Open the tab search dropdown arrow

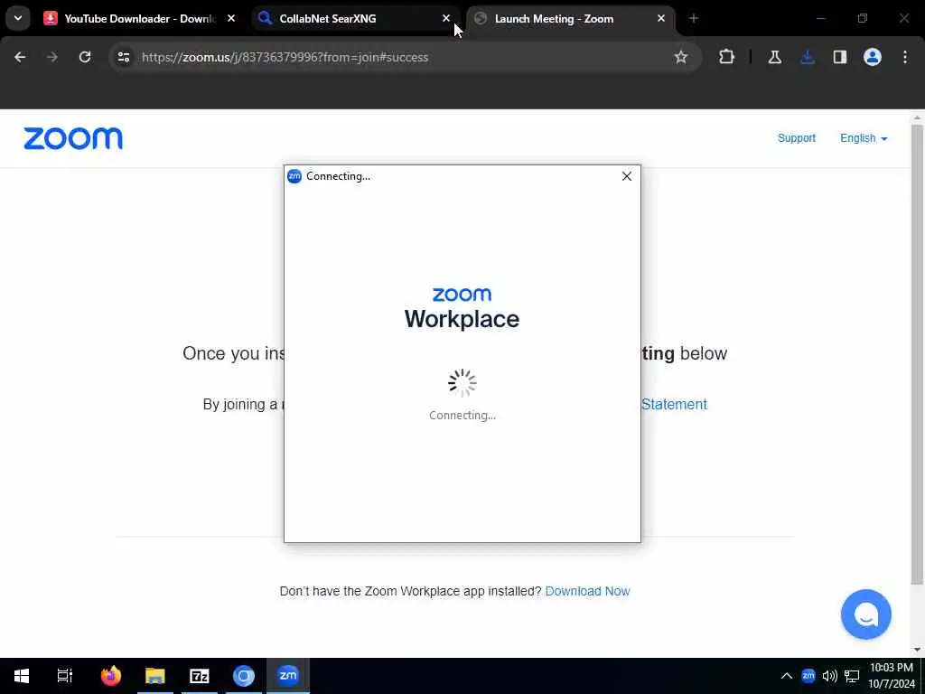click(18, 18)
